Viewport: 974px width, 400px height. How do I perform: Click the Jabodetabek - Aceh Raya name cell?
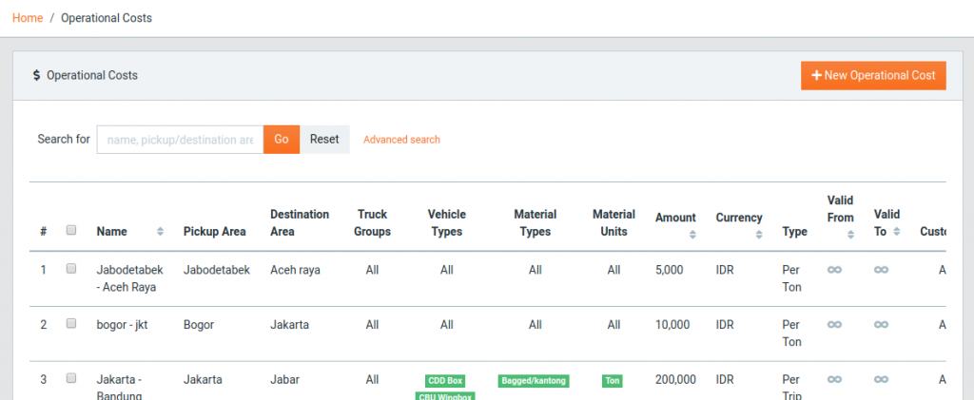coord(129,278)
